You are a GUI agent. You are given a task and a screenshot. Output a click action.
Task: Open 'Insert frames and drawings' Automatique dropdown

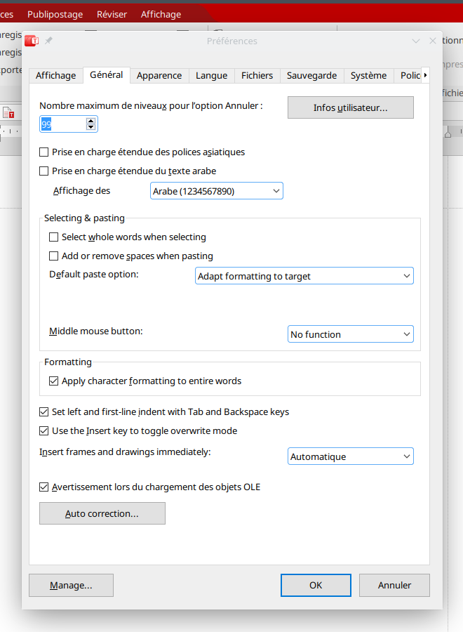[x=350, y=456]
